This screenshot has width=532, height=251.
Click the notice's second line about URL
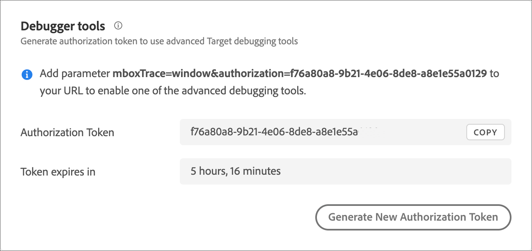pos(173,91)
